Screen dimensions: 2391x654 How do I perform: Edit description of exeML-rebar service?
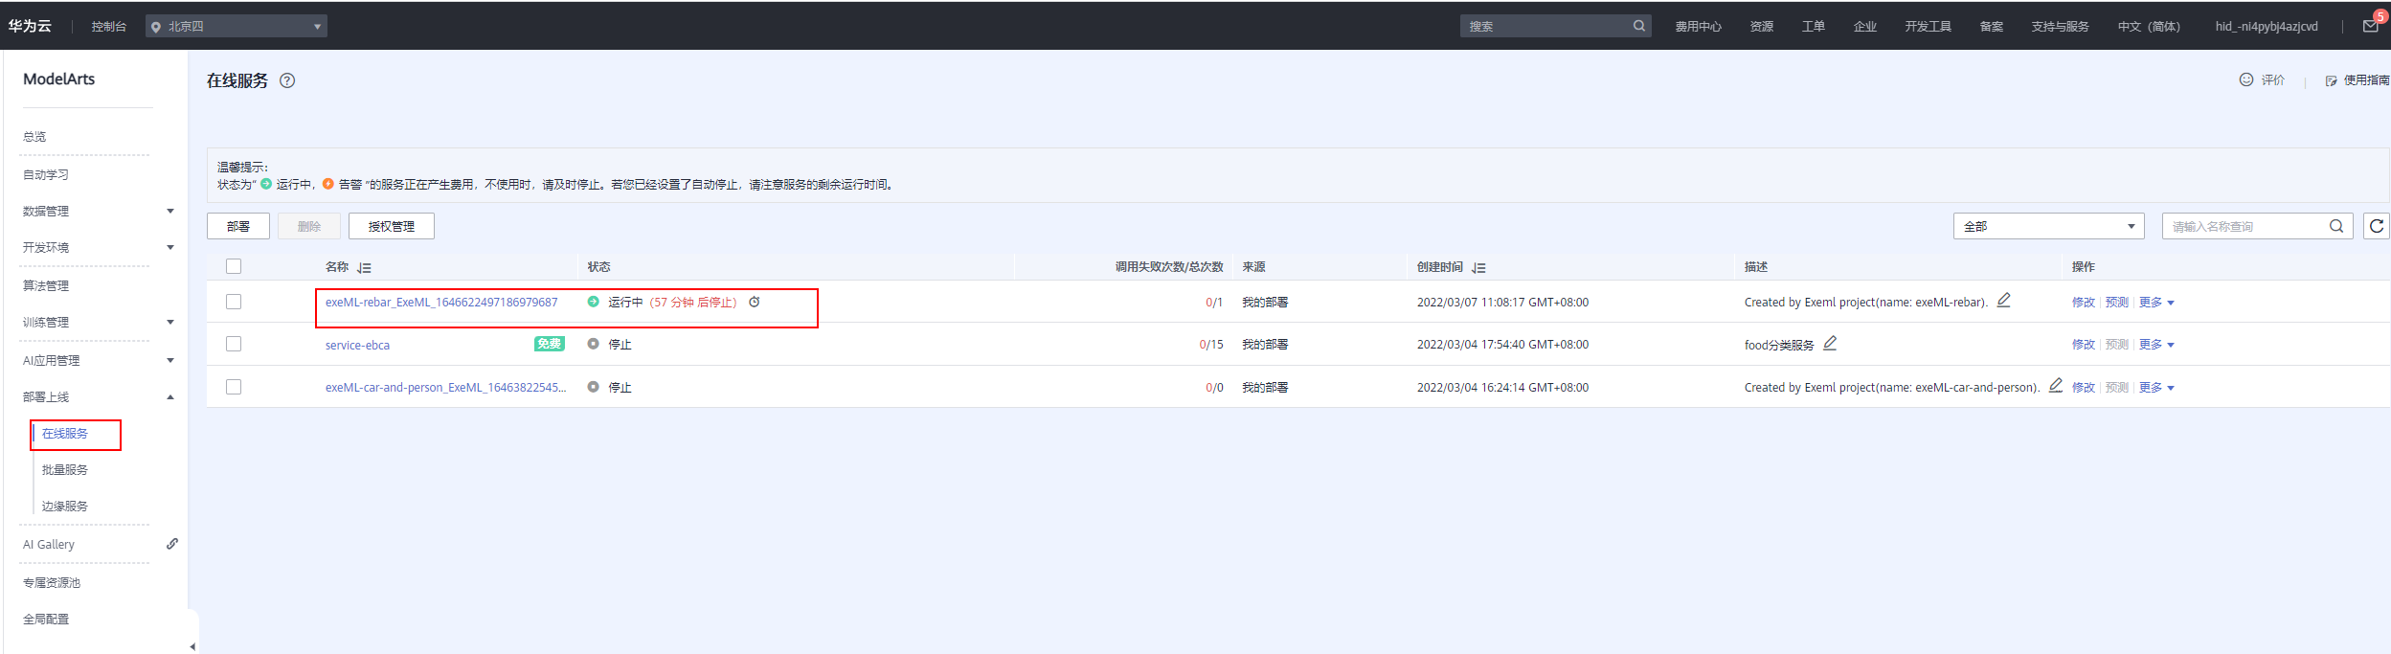tap(2003, 301)
